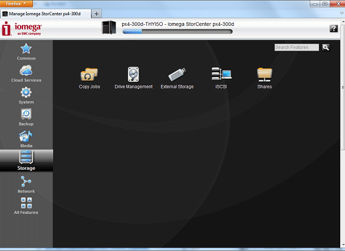This screenshot has width=345, height=251.
Task: Open the list all tabs dropdown
Action: pyautogui.click(x=341, y=14)
